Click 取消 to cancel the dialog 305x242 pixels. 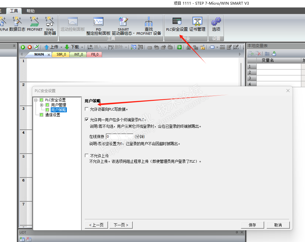click(278, 225)
